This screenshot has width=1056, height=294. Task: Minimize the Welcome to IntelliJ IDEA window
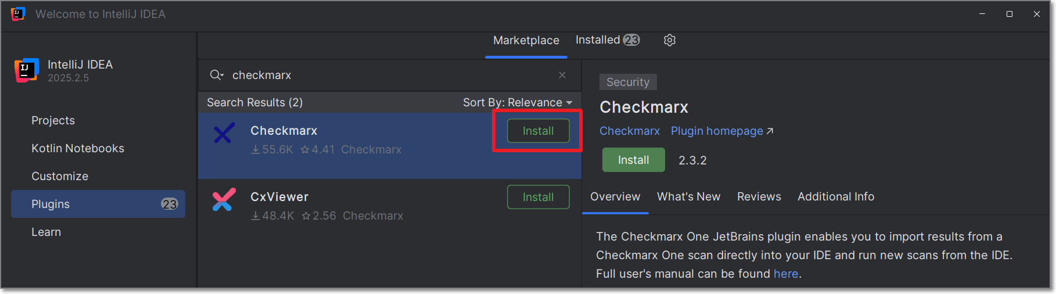point(982,14)
